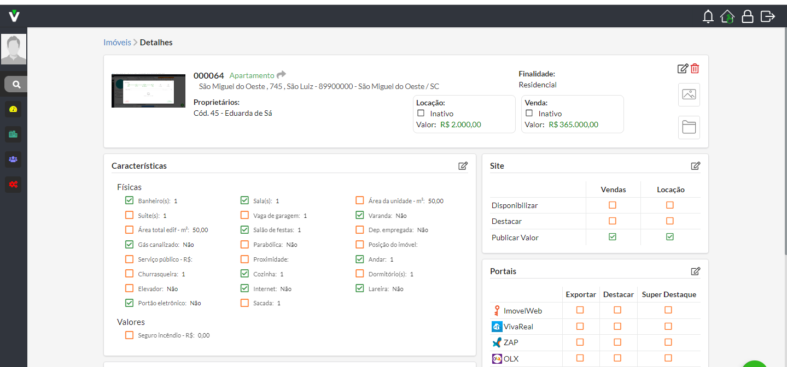787x367 pixels.
Task: Edit the Características section
Action: 463,166
